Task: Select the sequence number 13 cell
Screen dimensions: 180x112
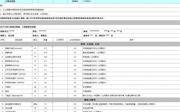Action: pos(2,104)
